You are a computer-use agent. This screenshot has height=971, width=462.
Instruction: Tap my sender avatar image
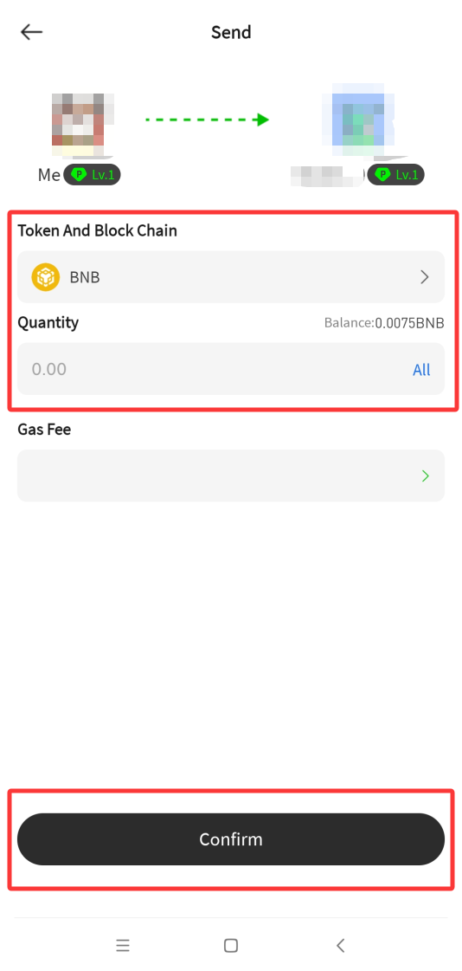[82, 124]
